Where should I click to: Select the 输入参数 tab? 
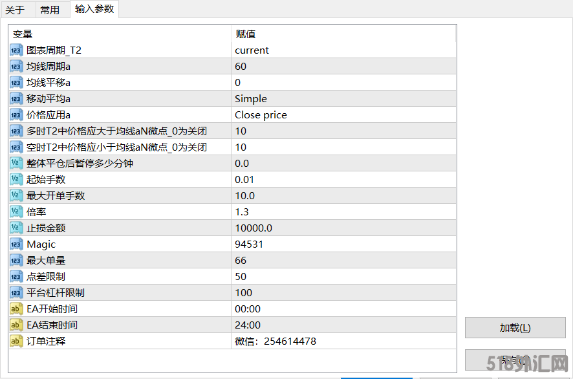tap(94, 9)
